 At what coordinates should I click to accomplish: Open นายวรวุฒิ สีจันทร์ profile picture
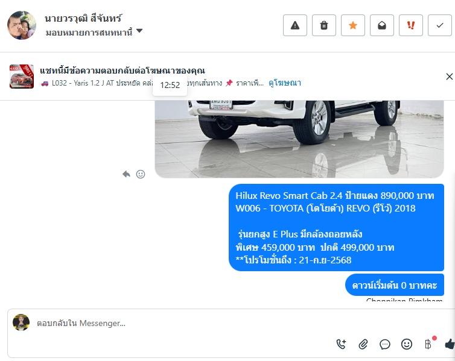click(x=22, y=25)
